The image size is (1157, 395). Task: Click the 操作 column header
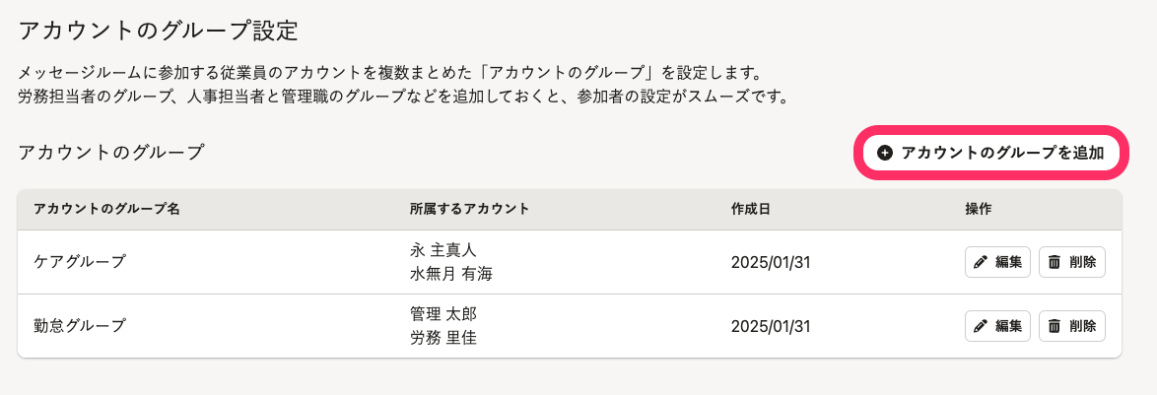point(978,209)
